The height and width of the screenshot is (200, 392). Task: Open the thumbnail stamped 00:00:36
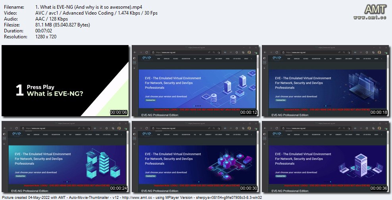(x=325, y=157)
